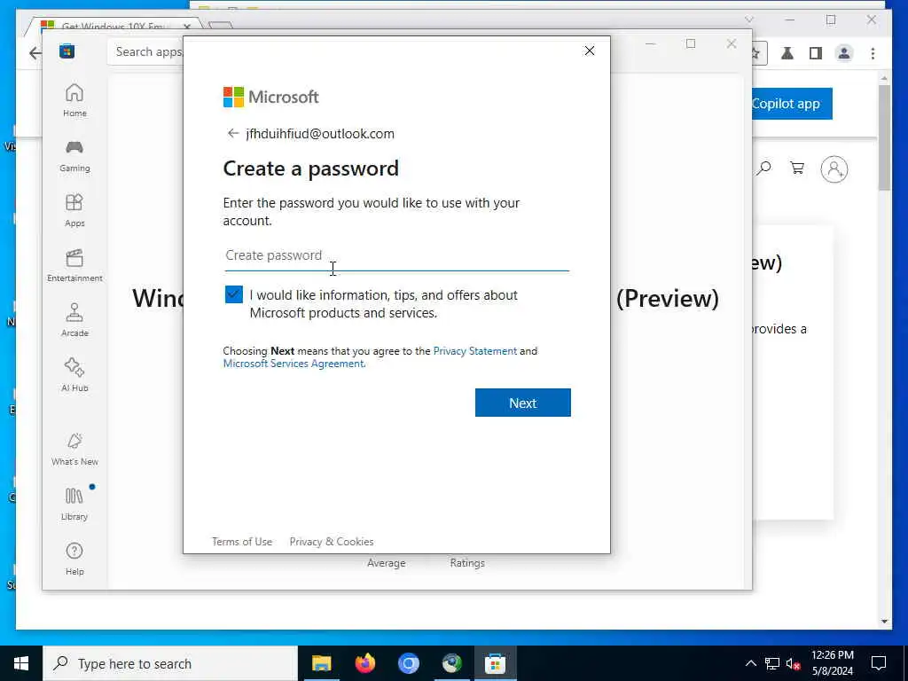Open AI Hub in Store sidebar
The image size is (908, 681).
click(74, 375)
